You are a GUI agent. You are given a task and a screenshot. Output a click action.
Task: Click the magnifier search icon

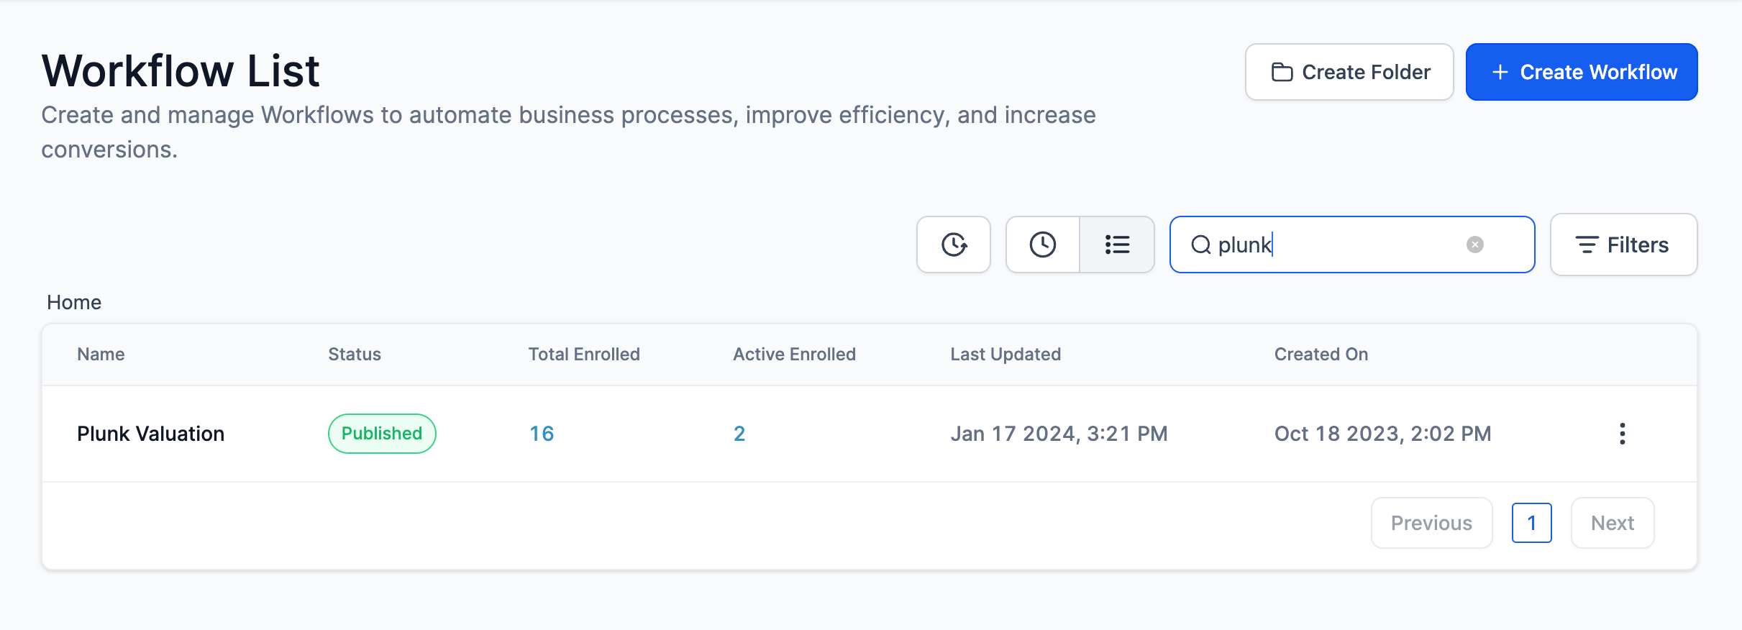coord(1200,245)
